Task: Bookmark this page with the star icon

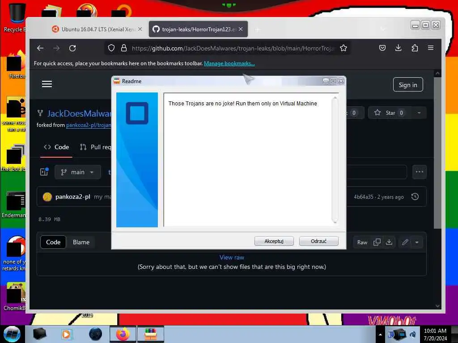Action: pos(343,48)
